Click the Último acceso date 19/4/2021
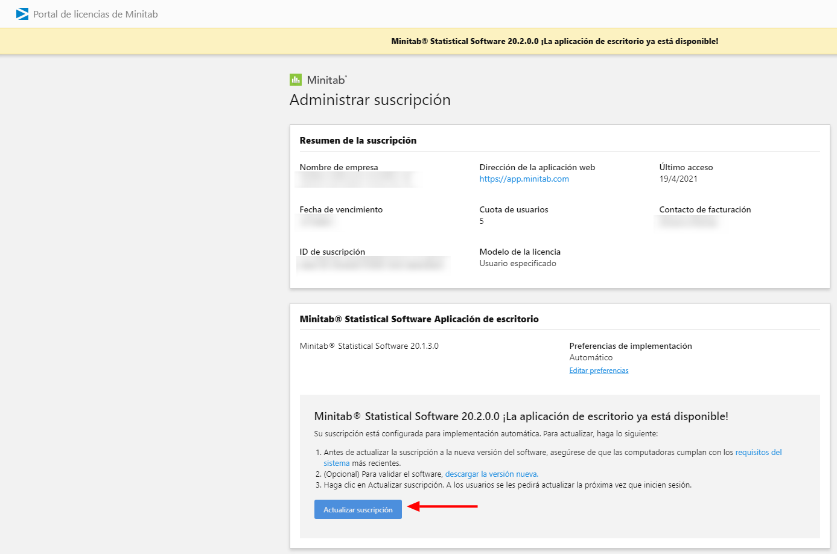 (x=678, y=179)
